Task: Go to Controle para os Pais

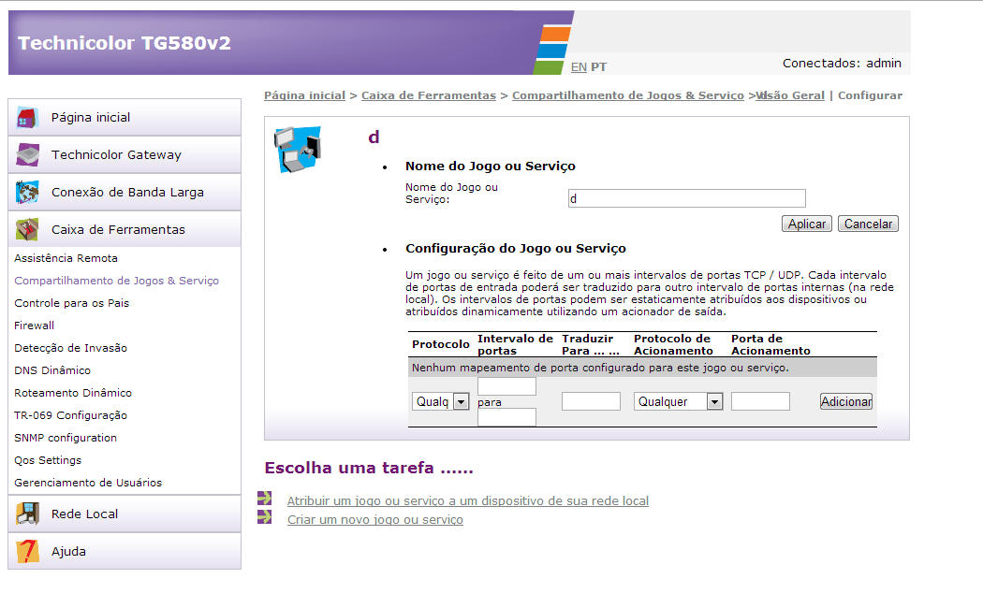Action: pyautogui.click(x=71, y=303)
